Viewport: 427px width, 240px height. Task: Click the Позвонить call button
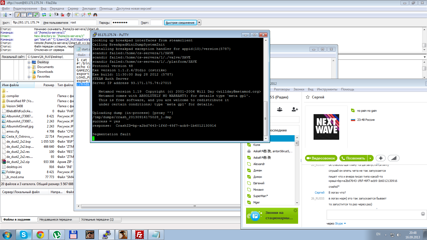(x=353, y=158)
